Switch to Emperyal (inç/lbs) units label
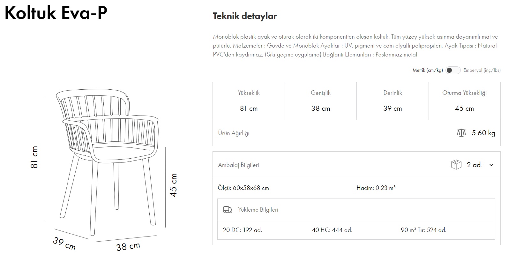508x263 pixels. 482,70
